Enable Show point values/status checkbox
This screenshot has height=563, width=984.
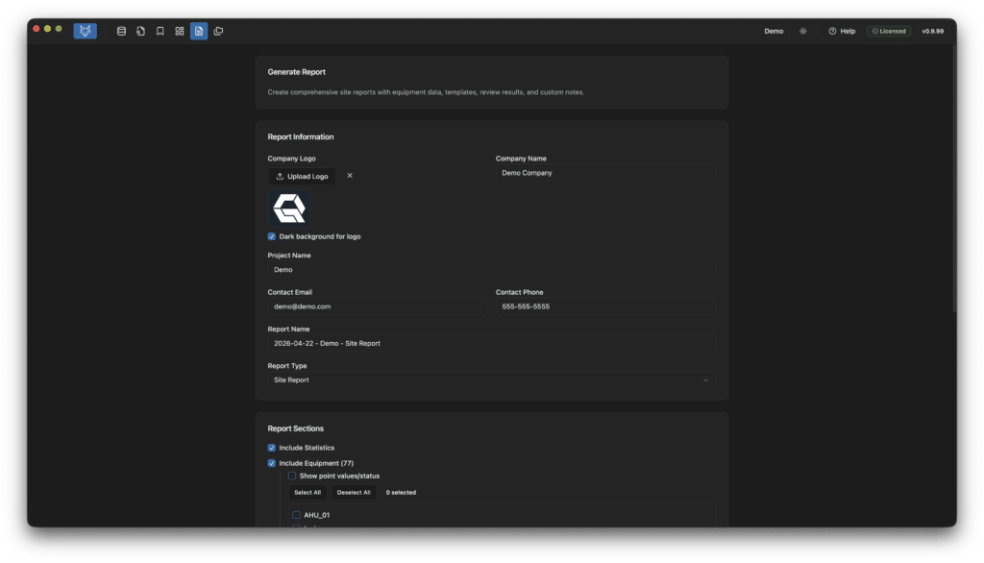[x=292, y=476]
